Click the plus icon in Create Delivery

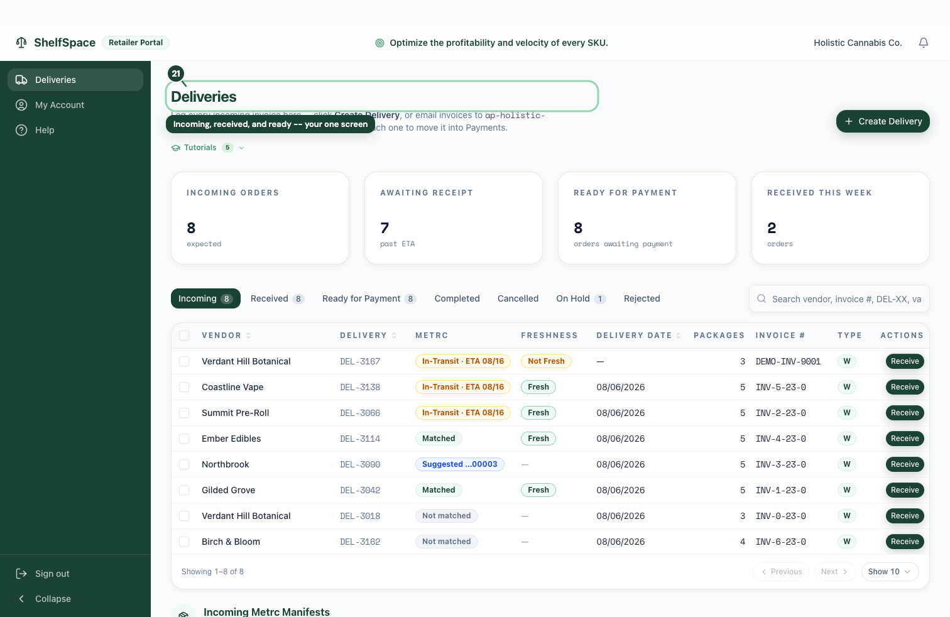849,121
